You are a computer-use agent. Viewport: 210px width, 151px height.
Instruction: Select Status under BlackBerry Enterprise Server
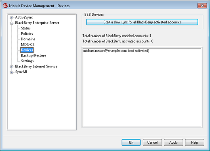26,28
